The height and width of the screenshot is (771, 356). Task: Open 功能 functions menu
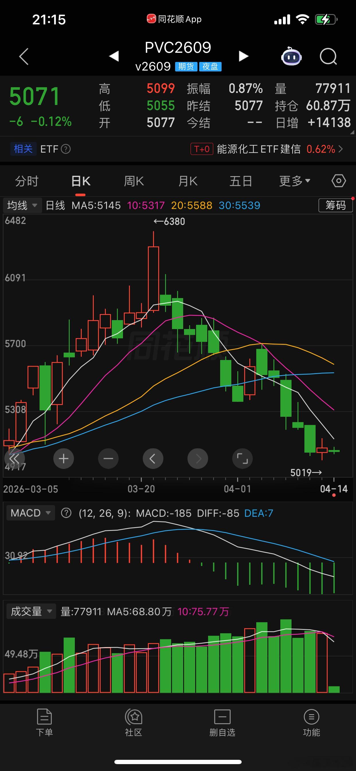(x=311, y=722)
